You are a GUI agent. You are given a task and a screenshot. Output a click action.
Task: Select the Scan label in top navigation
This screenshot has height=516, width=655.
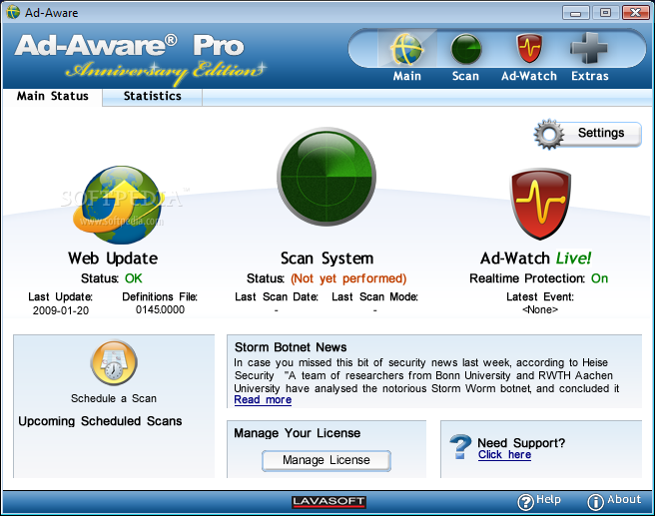(465, 76)
